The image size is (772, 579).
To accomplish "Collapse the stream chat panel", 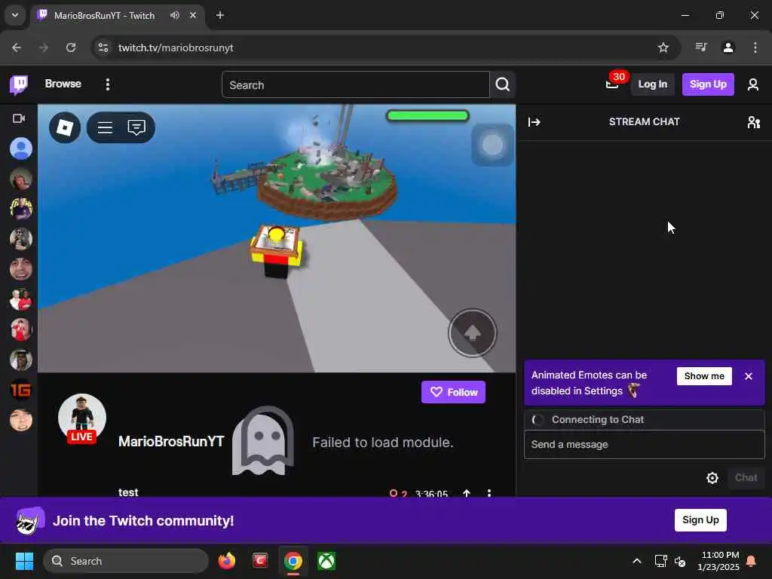I will click(x=535, y=121).
